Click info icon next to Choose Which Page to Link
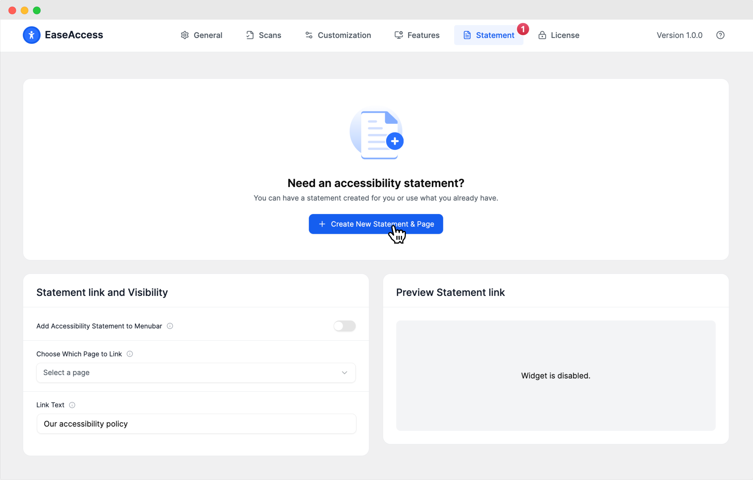753x480 pixels. coord(129,354)
